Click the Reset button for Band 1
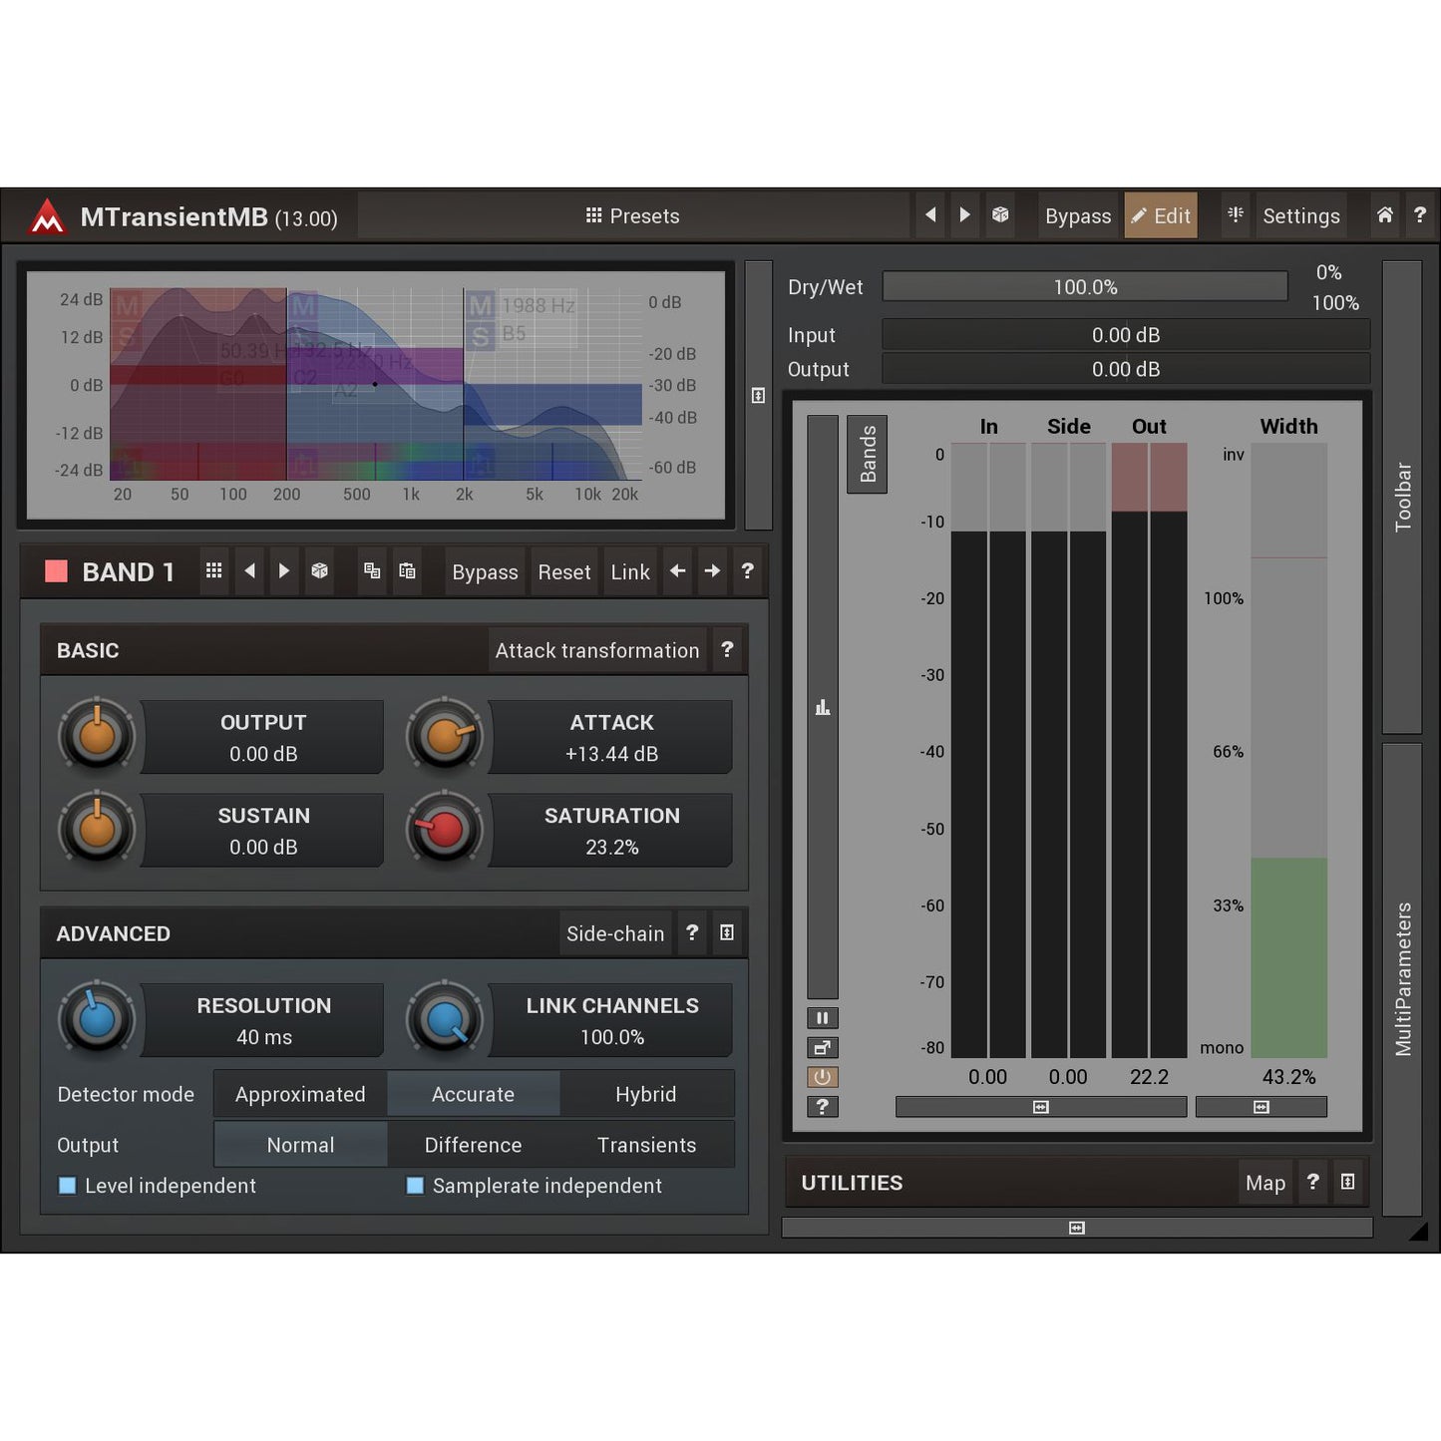Viewport: 1441px width, 1441px height. click(563, 571)
